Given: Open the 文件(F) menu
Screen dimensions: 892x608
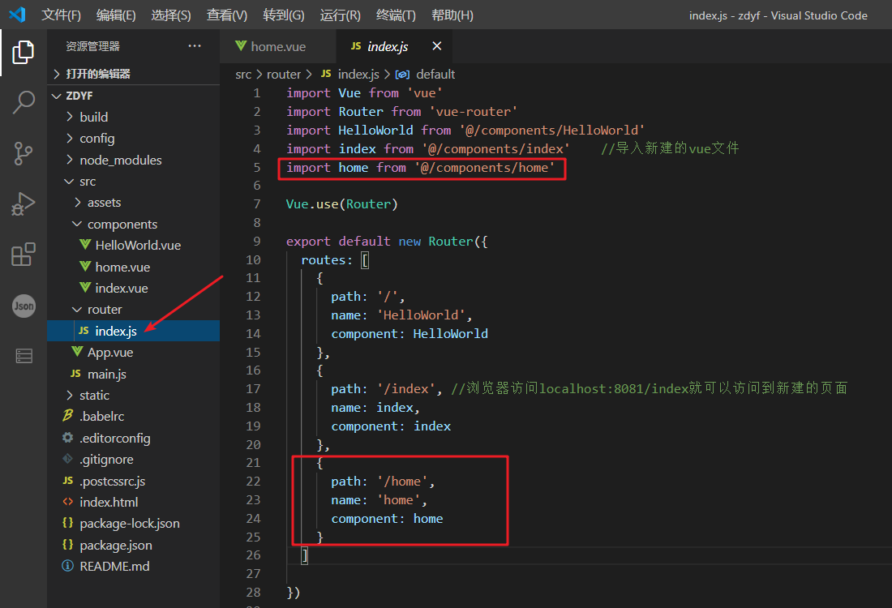Looking at the screenshot, I should pyautogui.click(x=61, y=15).
